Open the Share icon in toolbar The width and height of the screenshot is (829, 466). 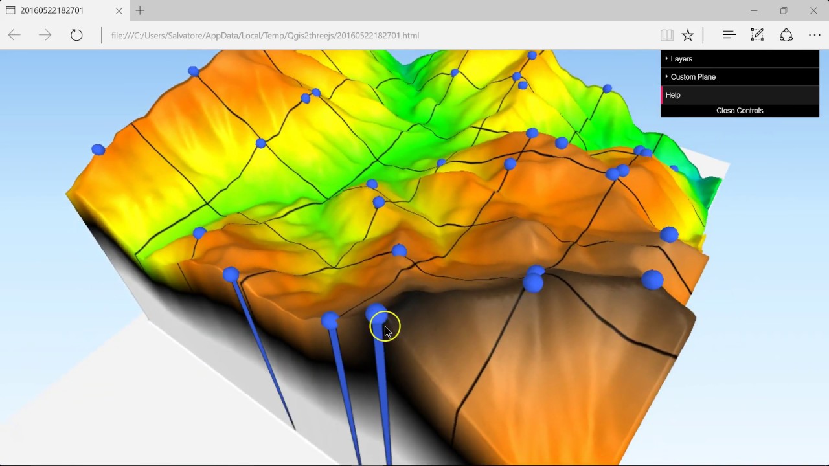coord(786,35)
